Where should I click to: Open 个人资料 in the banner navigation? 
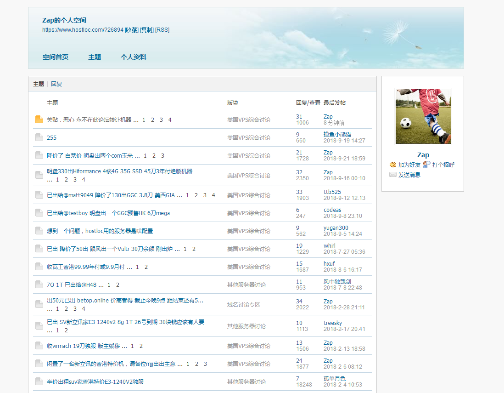[134, 57]
